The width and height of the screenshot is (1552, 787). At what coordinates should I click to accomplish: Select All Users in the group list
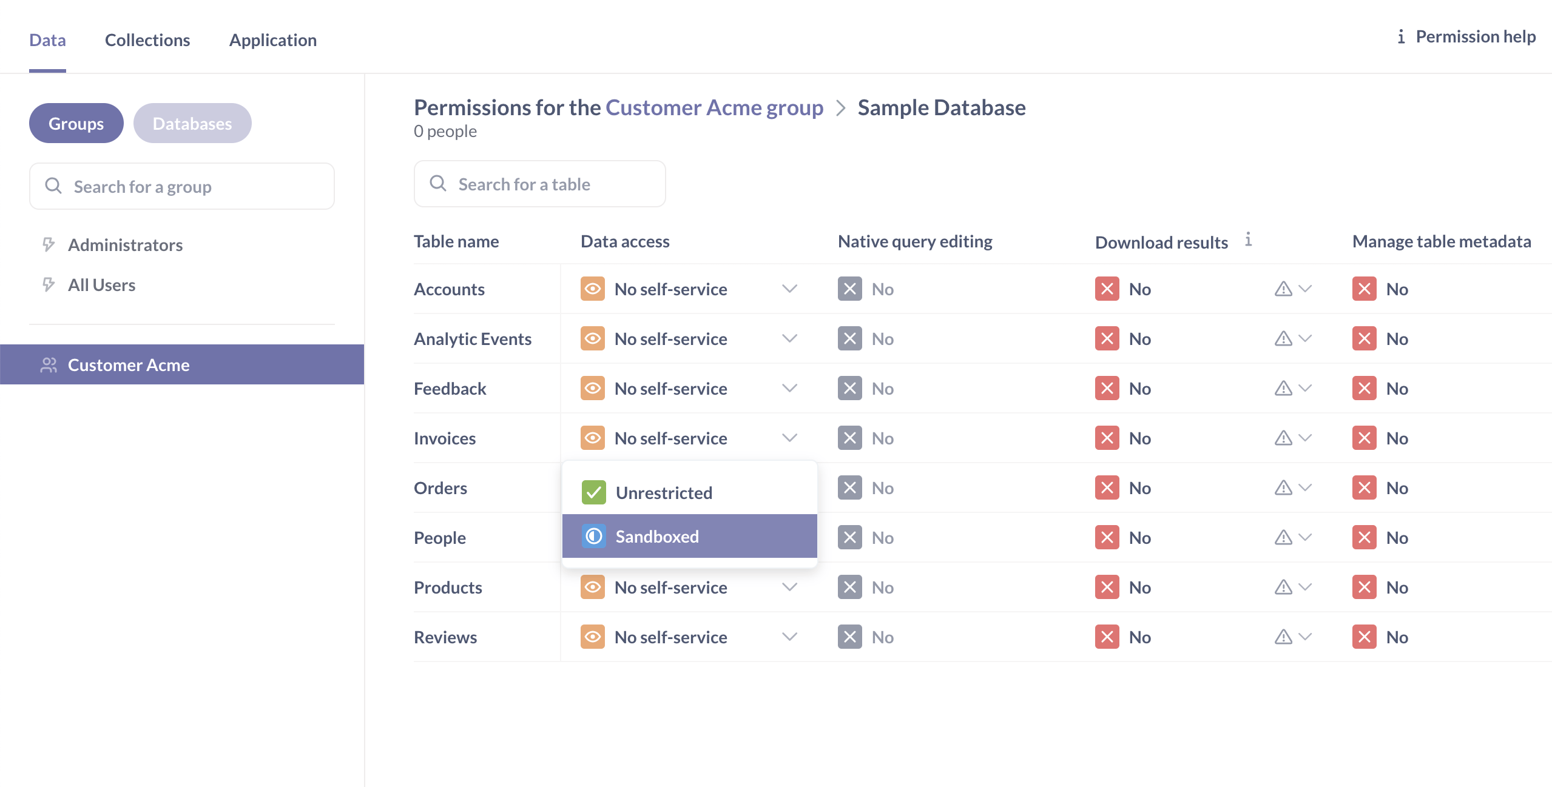[101, 285]
